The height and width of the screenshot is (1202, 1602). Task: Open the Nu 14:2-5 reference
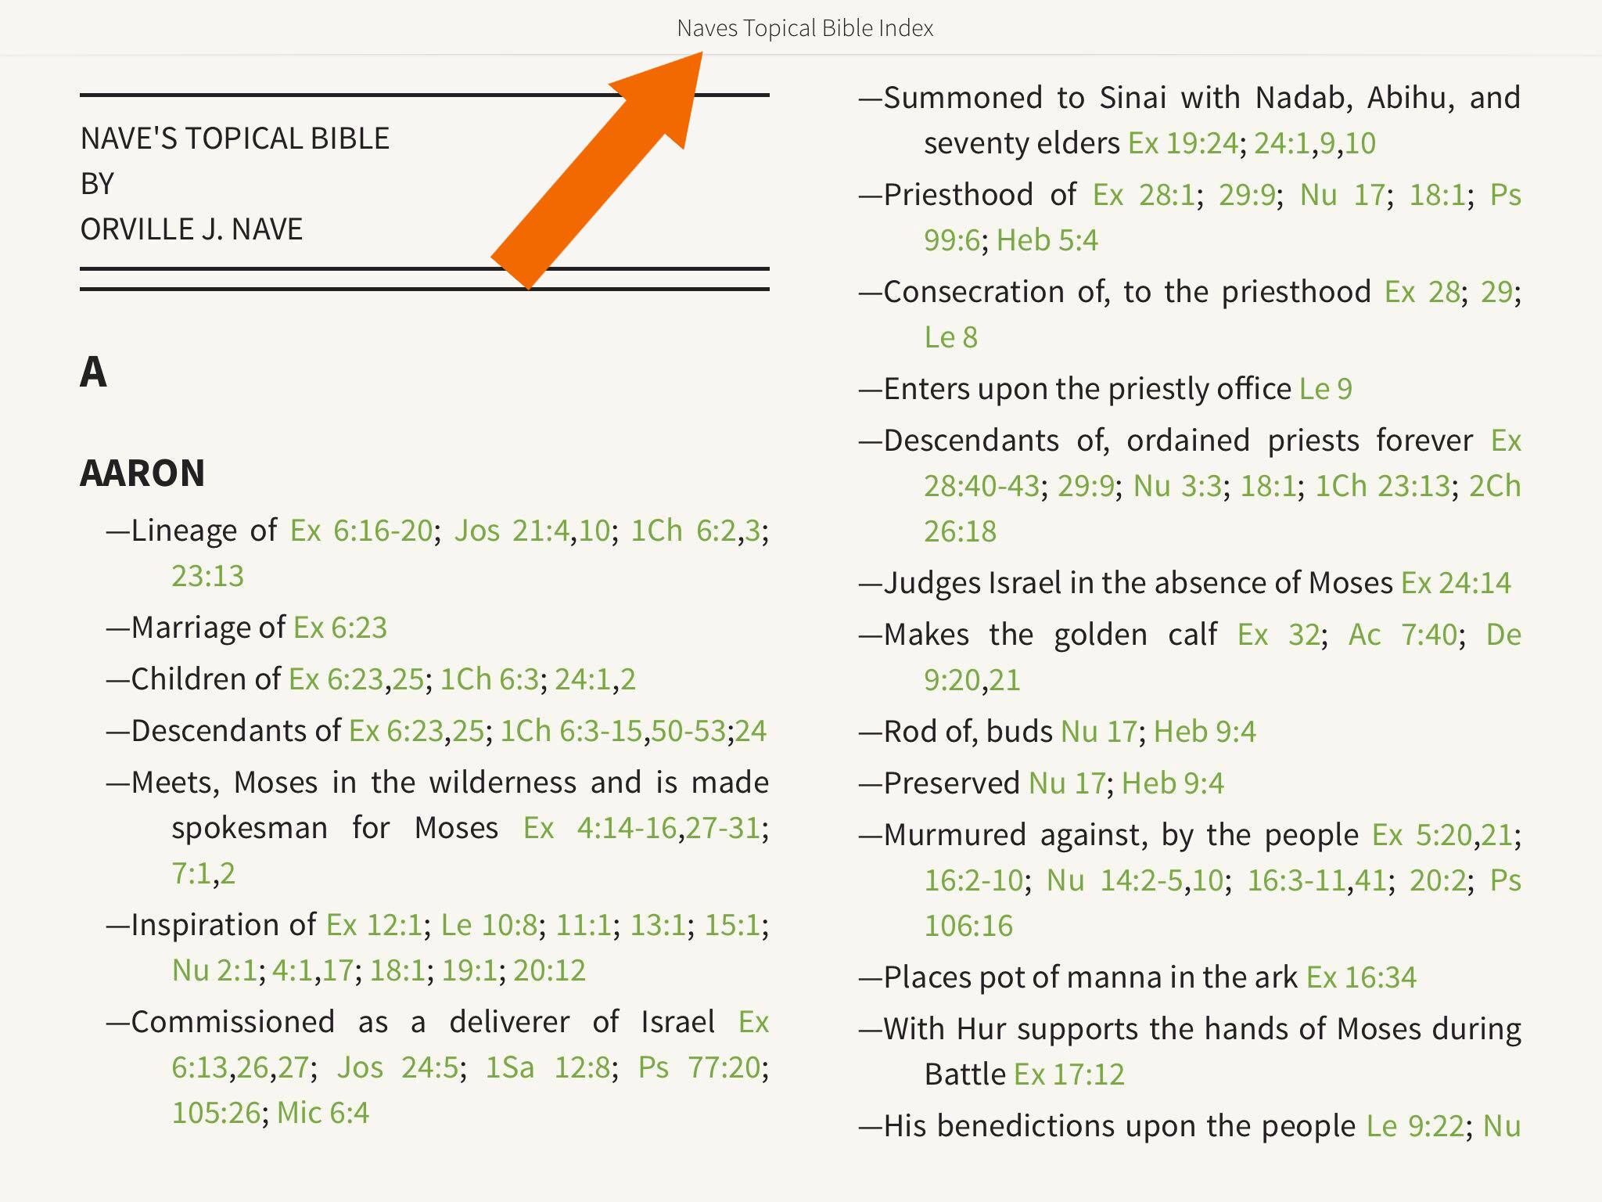pos(1115,881)
